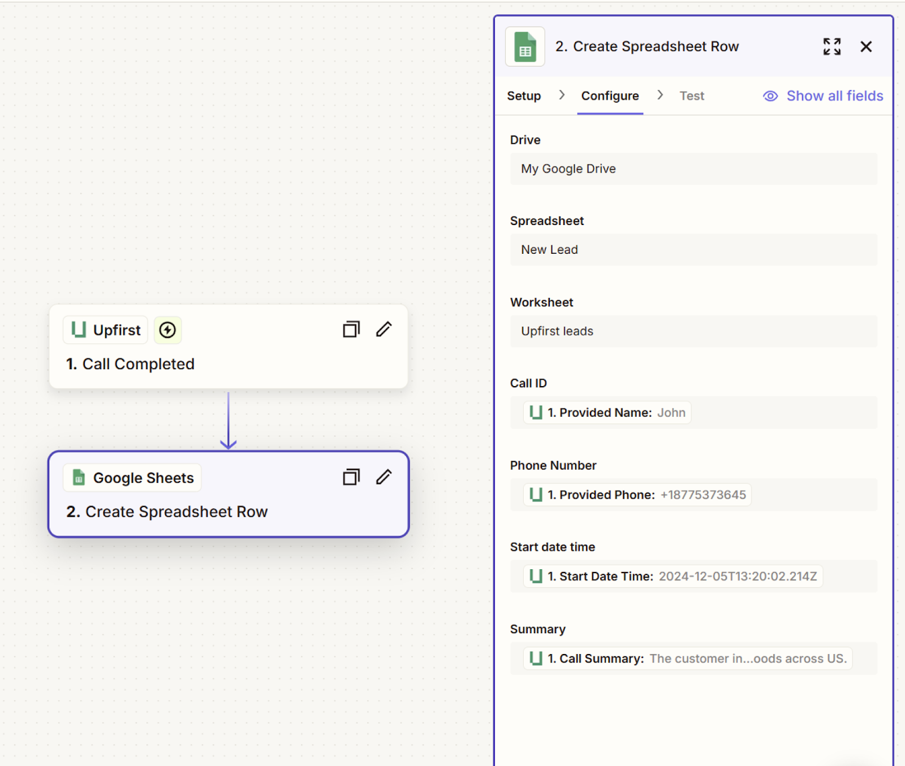This screenshot has height=766, width=905.
Task: Open the Setup tab
Action: [524, 96]
